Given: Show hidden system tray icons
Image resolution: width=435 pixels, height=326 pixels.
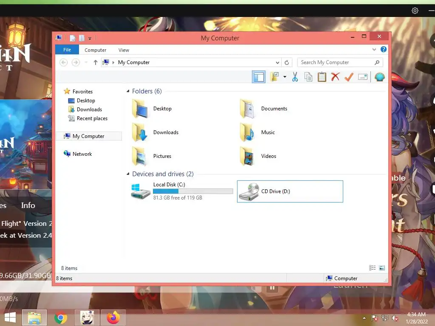Looking at the screenshot, I should click(364, 318).
